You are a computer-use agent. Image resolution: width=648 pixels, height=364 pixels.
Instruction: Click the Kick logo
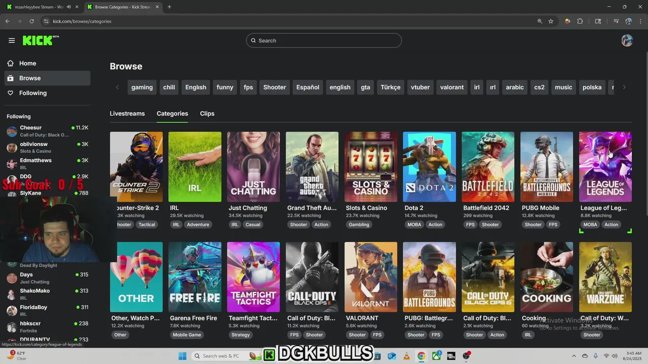coord(40,40)
